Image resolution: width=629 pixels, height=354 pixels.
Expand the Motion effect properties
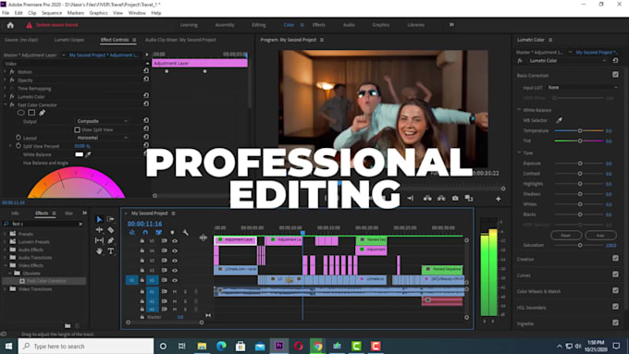click(6, 72)
